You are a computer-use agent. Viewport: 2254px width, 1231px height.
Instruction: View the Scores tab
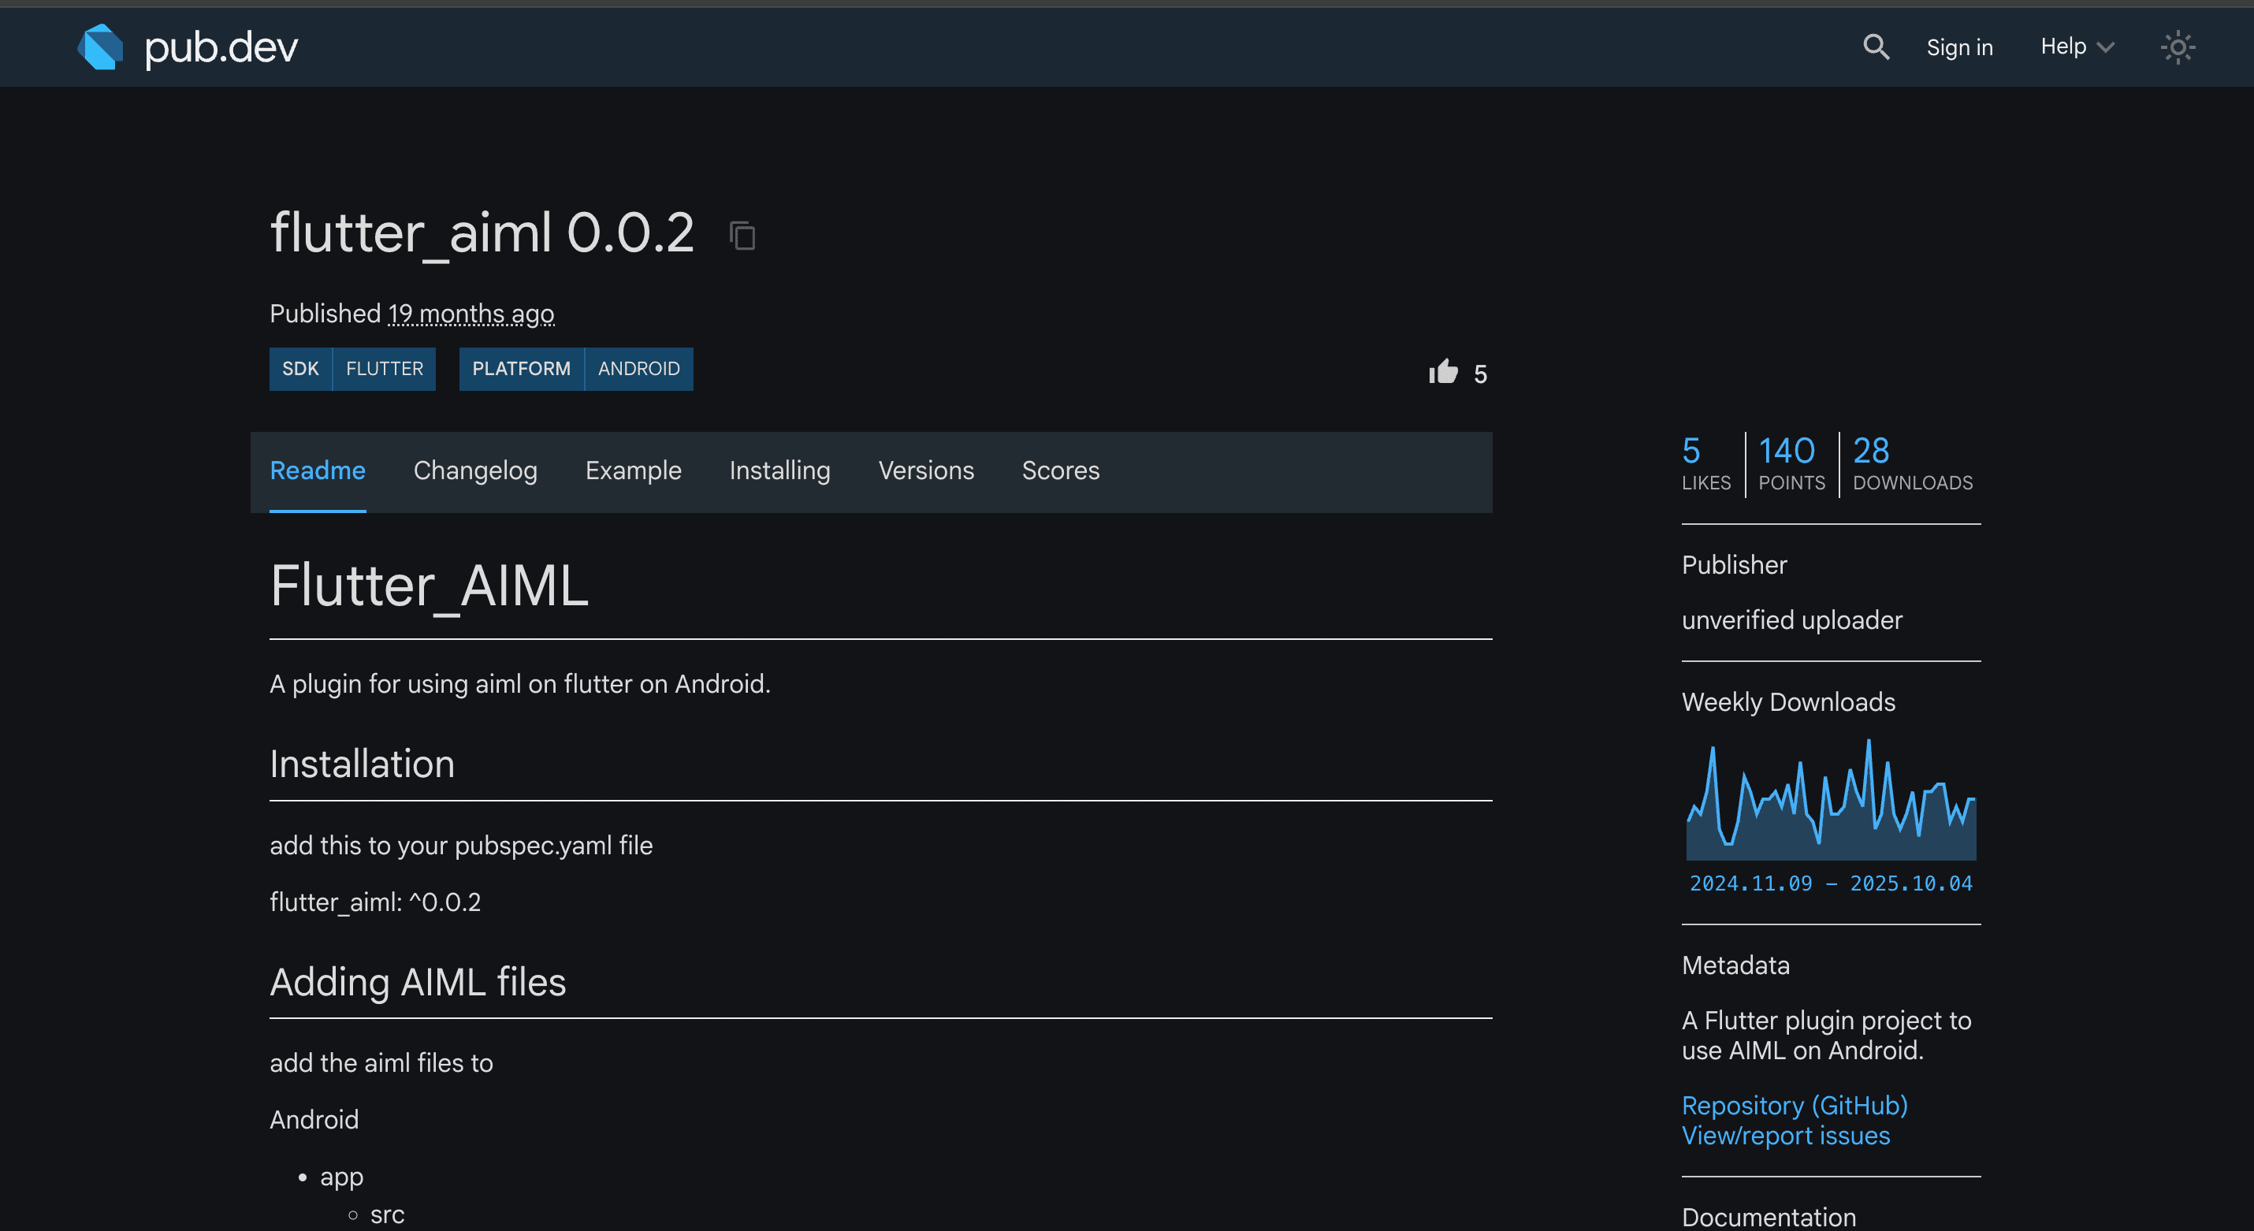(x=1060, y=470)
